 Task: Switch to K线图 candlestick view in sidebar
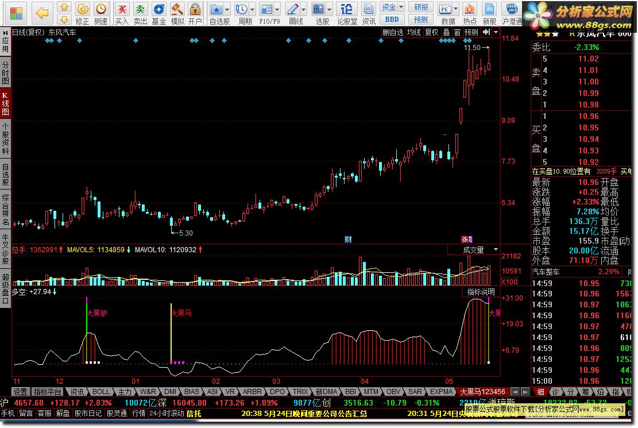click(5, 104)
